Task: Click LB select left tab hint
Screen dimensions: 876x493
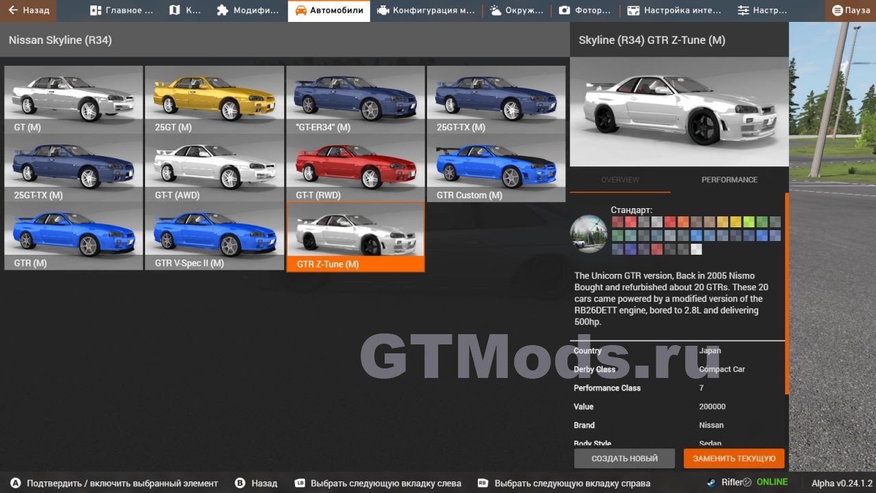Action: (x=378, y=483)
